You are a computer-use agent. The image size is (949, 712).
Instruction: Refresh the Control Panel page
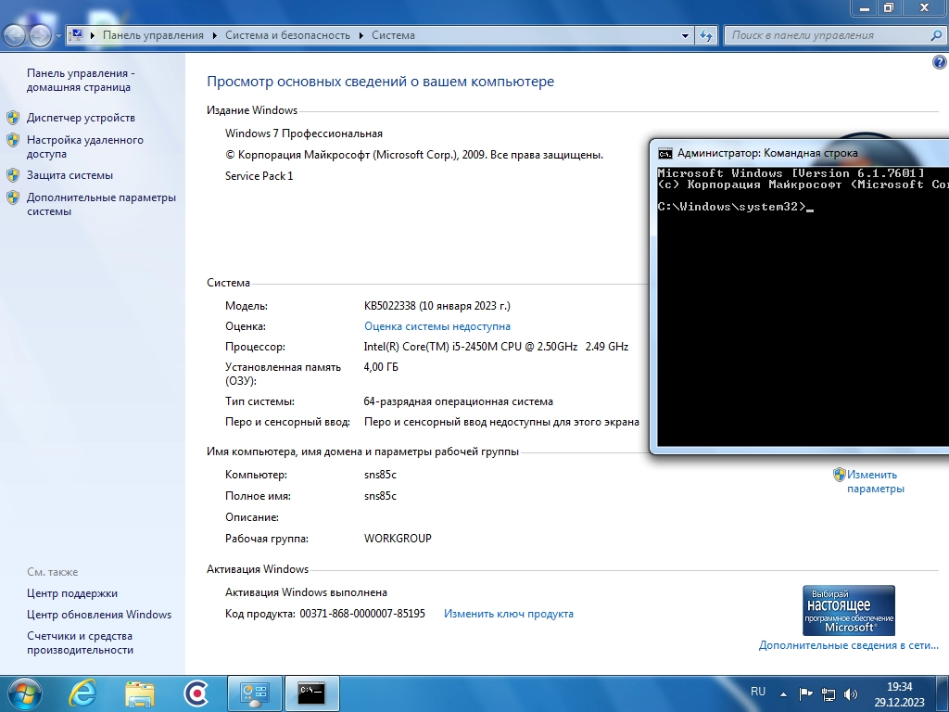click(706, 35)
